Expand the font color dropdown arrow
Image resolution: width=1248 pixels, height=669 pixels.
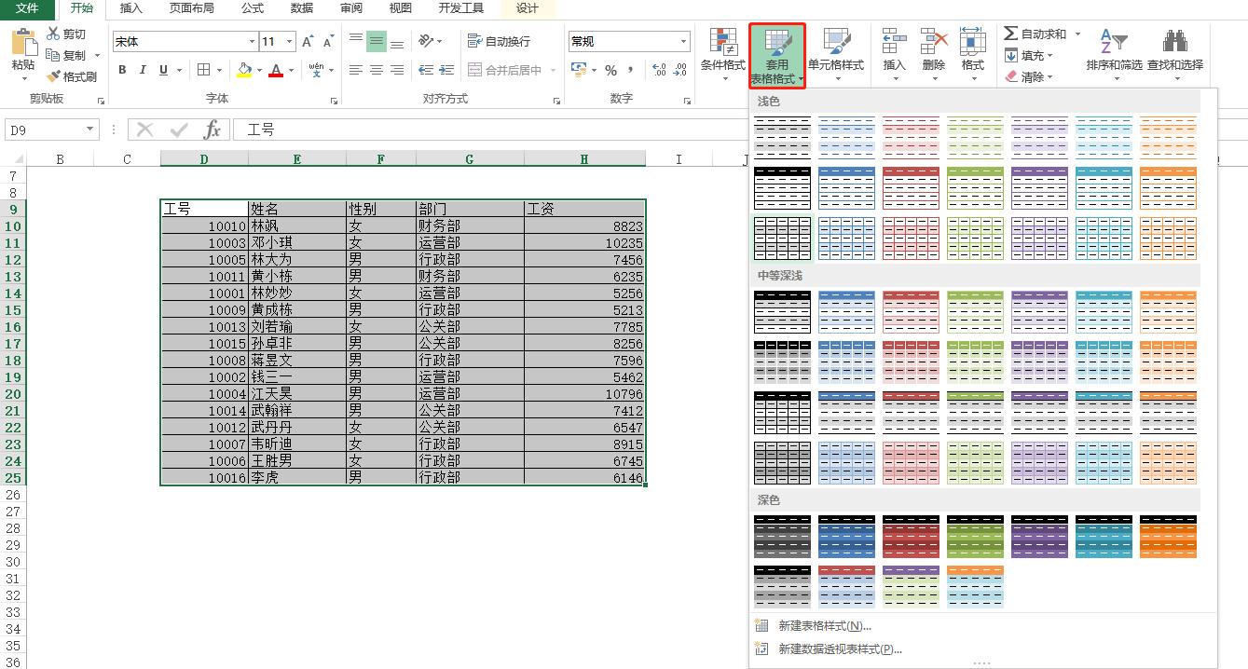coord(291,70)
